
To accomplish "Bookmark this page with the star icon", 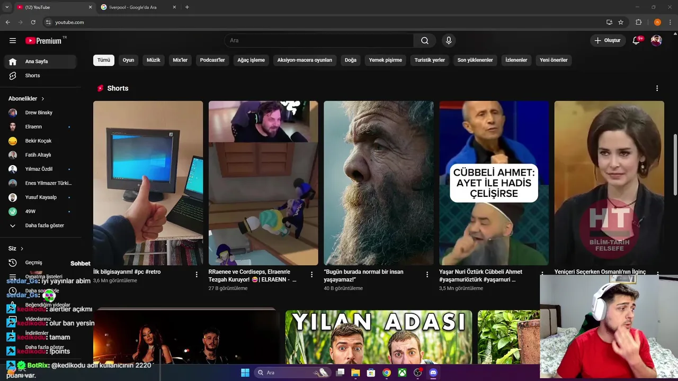I will [x=621, y=22].
